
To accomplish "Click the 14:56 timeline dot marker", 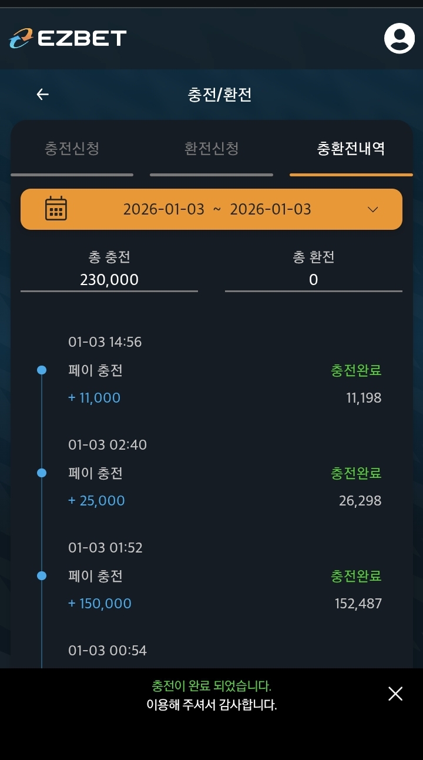I will (42, 370).
